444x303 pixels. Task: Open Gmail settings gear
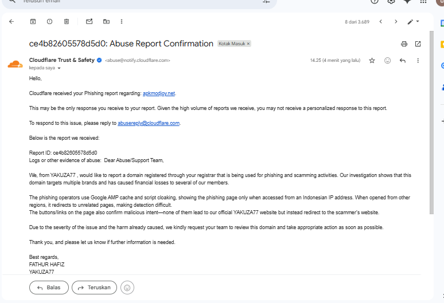tap(391, 1)
